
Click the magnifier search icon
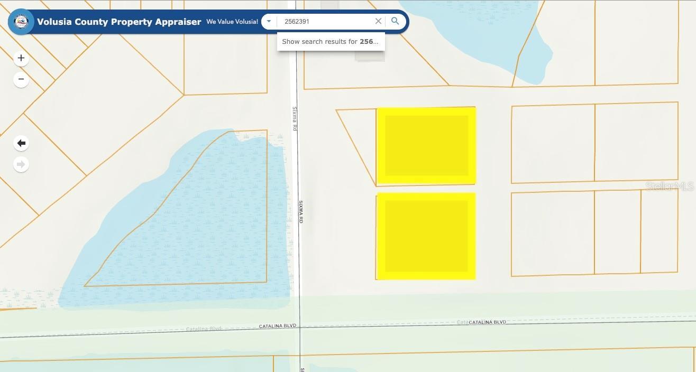(395, 22)
